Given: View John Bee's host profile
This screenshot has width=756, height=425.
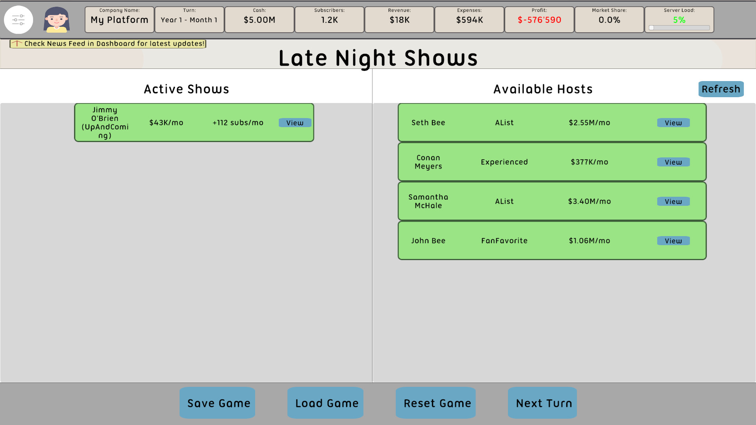Looking at the screenshot, I should point(673,240).
